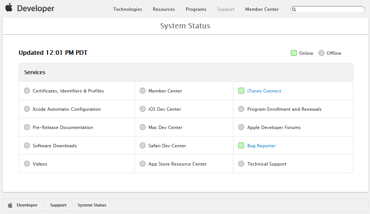The height and width of the screenshot is (214, 370).
Task: Click the App Store Resource Center label
Action: 177,164
